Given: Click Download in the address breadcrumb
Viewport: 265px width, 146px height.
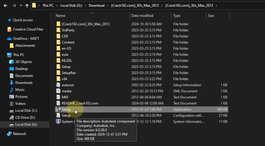Looking at the screenshot, I should coord(96,6).
